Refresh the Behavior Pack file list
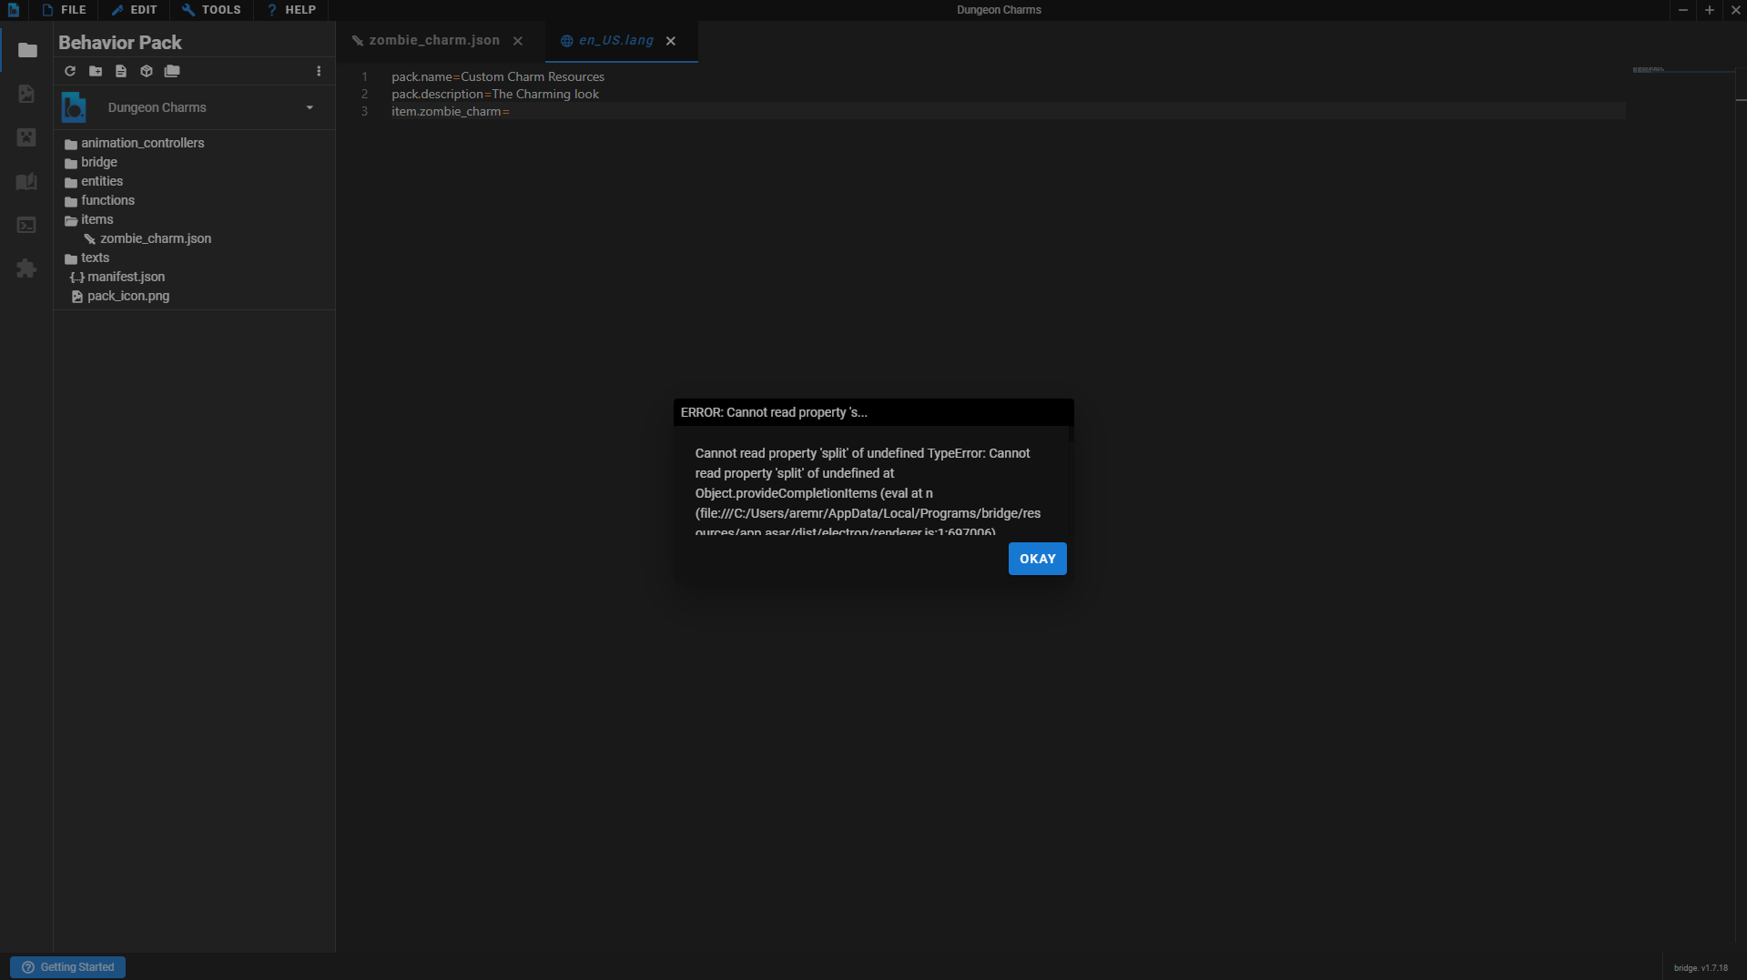Image resolution: width=1747 pixels, height=980 pixels. click(x=69, y=71)
